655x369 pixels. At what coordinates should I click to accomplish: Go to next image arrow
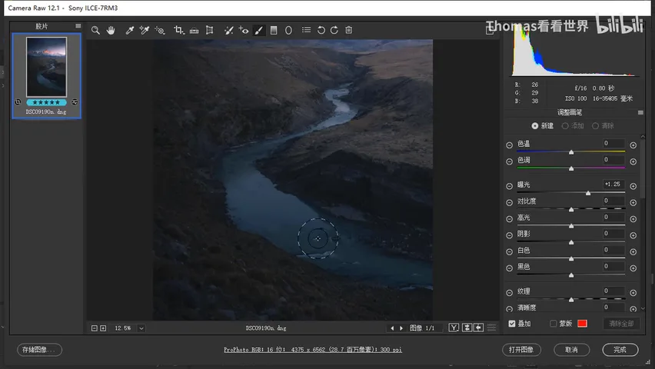tap(401, 328)
